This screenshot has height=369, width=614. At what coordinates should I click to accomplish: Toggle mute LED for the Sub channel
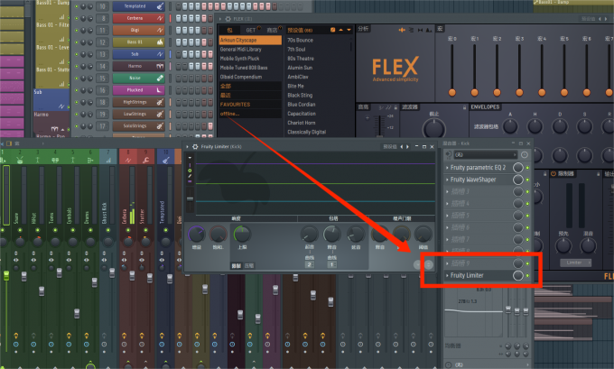coord(77,54)
